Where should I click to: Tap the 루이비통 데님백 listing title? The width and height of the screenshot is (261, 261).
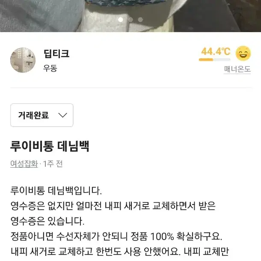pos(50,146)
